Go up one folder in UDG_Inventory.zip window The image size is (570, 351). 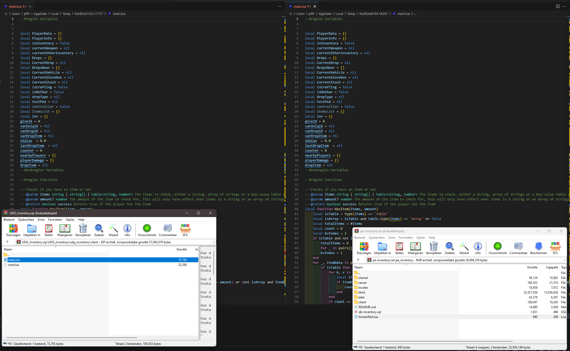[7, 242]
